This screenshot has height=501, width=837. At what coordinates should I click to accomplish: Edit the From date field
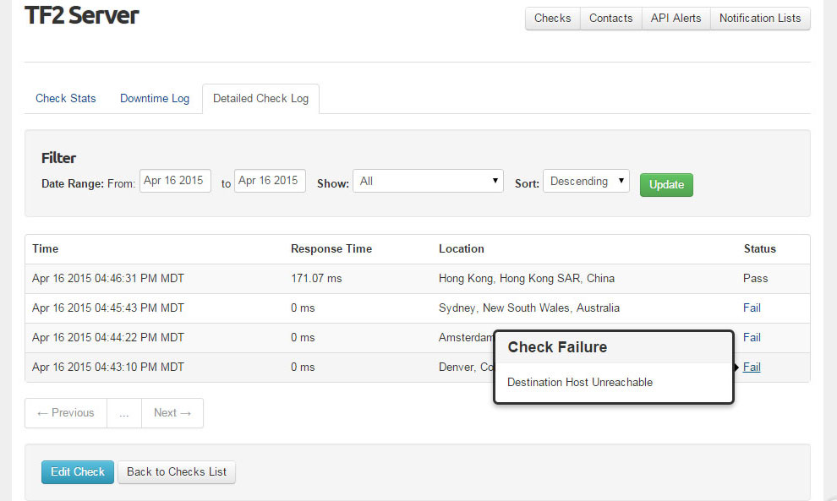(x=175, y=181)
